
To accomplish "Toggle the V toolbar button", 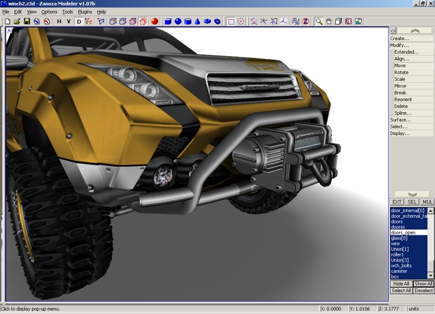I will click(x=68, y=21).
